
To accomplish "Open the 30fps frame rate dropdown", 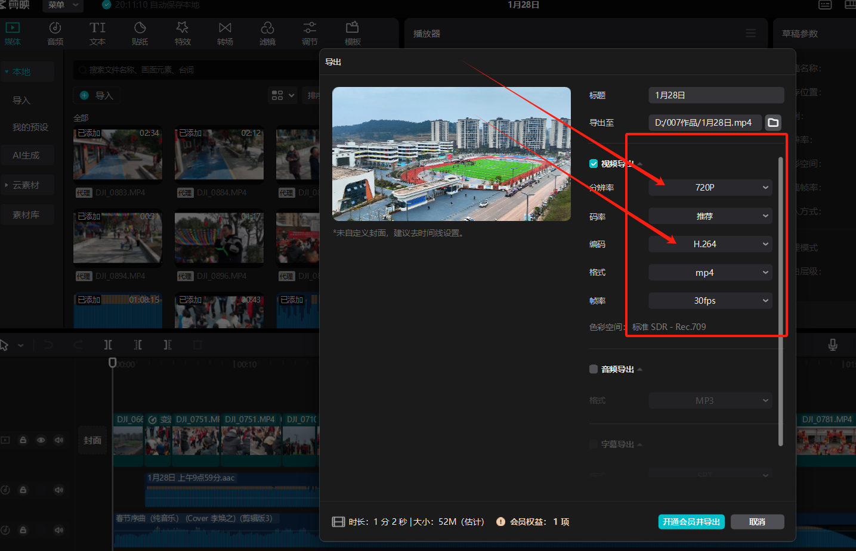I will point(710,301).
